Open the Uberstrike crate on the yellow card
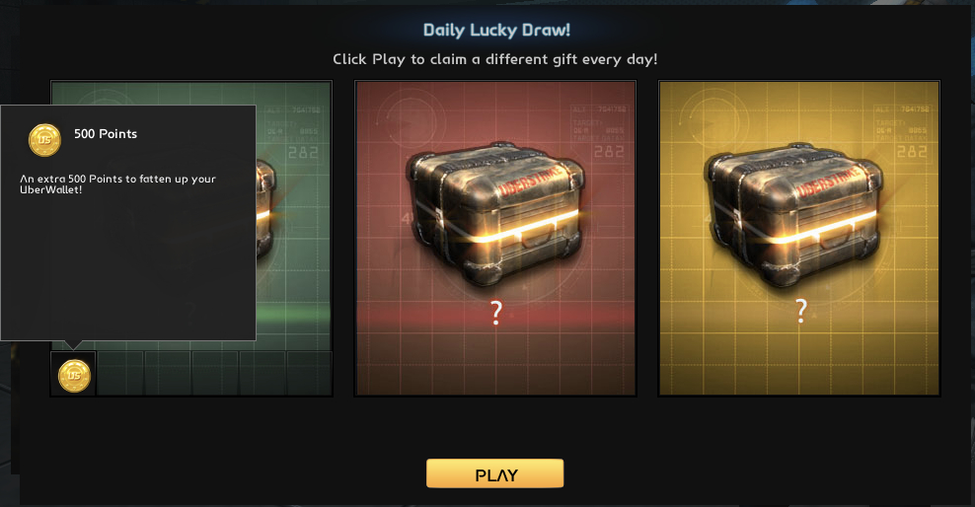 (x=795, y=214)
